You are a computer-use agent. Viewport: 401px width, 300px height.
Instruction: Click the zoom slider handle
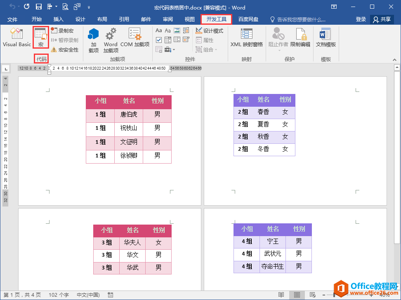(334, 295)
